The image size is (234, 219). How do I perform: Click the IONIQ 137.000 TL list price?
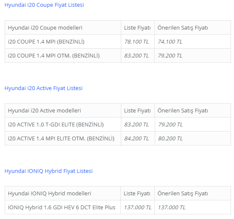138,208
